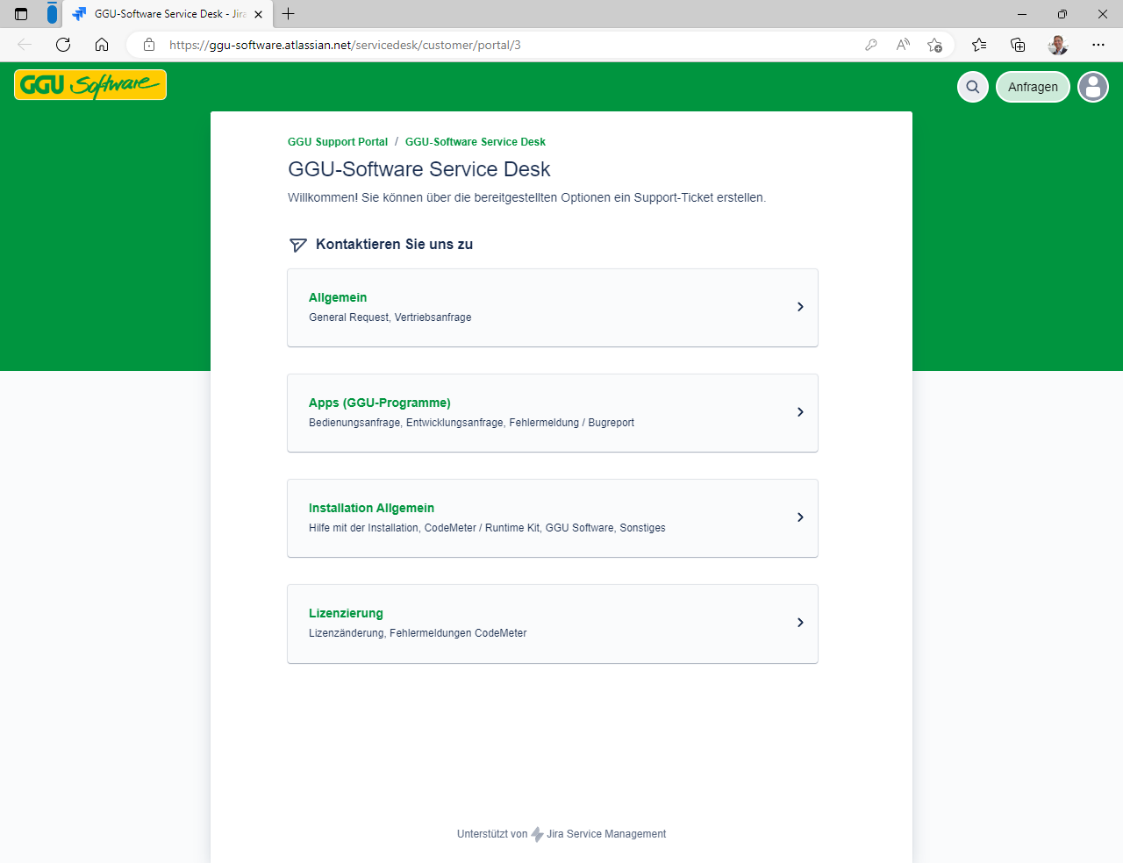
Task: Restore down the browser window
Action: coord(1062,14)
